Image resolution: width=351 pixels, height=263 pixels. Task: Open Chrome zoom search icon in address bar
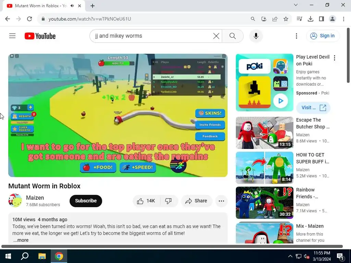(x=253, y=19)
